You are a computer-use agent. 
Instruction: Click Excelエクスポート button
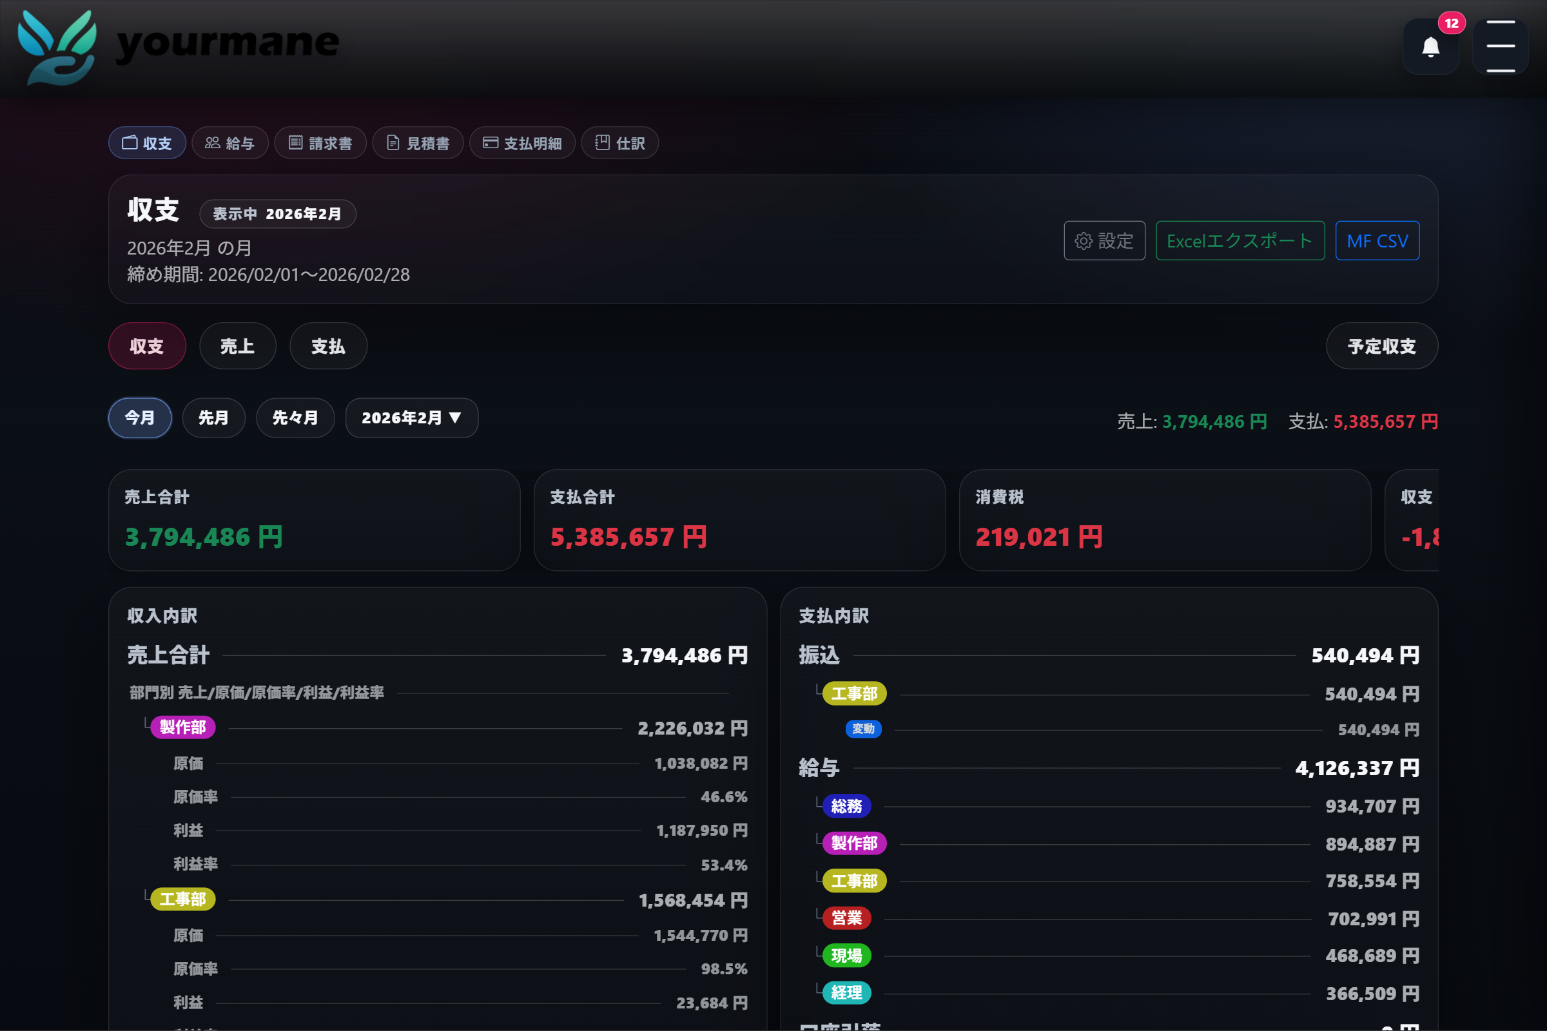click(1240, 240)
